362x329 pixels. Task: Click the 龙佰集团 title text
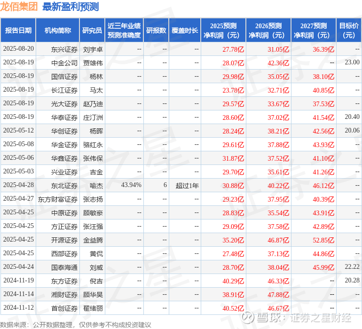(19, 7)
